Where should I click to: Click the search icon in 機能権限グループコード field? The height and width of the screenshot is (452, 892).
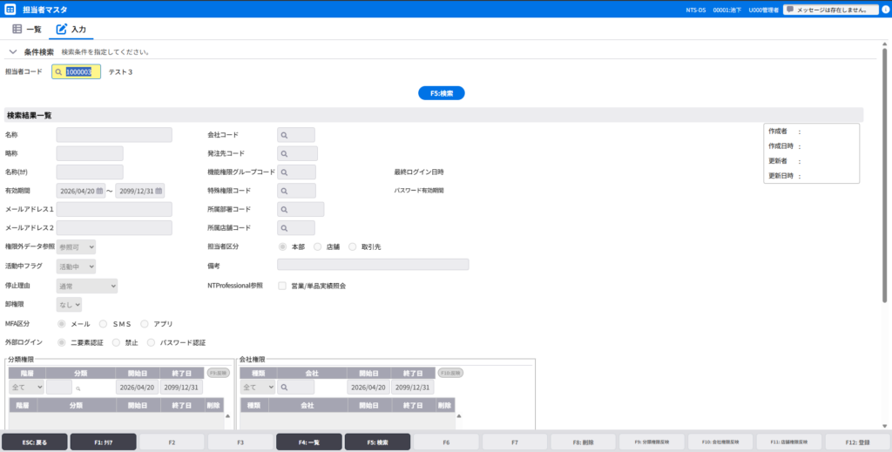point(284,172)
